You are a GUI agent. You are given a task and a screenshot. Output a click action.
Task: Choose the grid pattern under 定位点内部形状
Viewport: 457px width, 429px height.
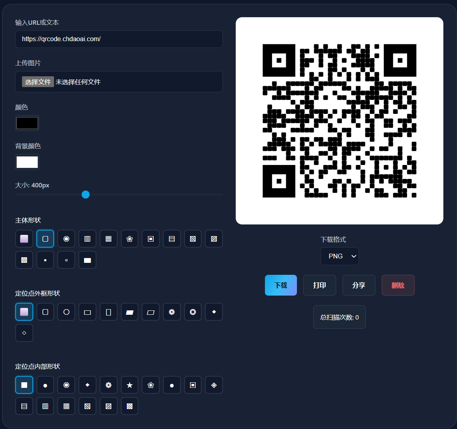tap(66, 406)
